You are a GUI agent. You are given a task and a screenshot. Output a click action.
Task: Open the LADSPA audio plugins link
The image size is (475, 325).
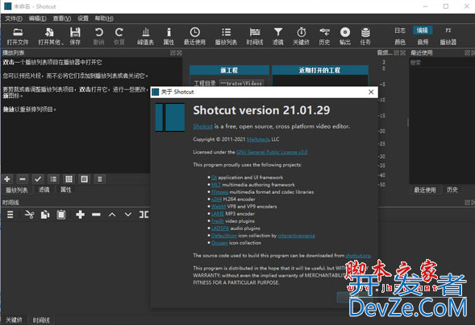click(220, 228)
